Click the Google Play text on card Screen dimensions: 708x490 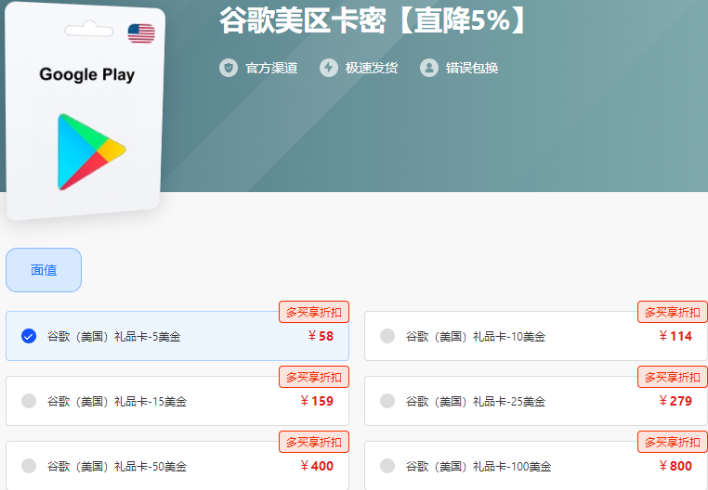click(87, 74)
